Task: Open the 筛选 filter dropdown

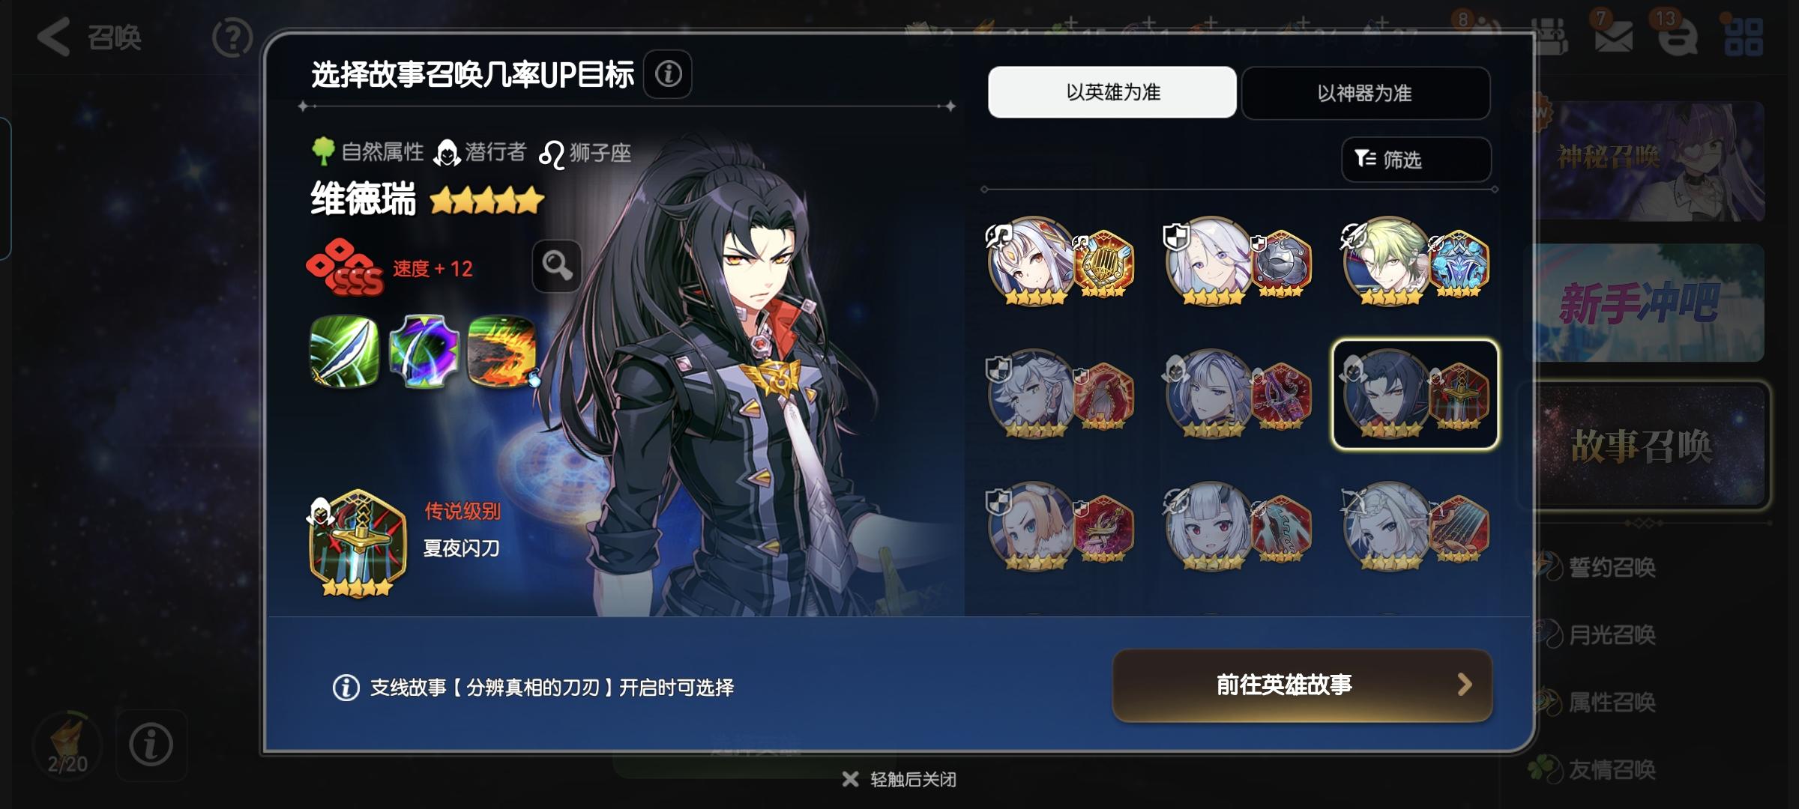Action: tap(1416, 159)
